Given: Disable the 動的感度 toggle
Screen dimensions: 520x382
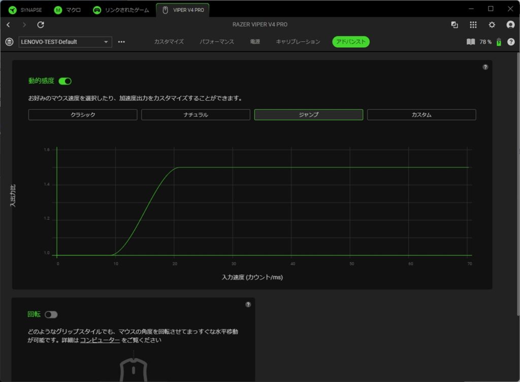Looking at the screenshot, I should click(x=65, y=81).
